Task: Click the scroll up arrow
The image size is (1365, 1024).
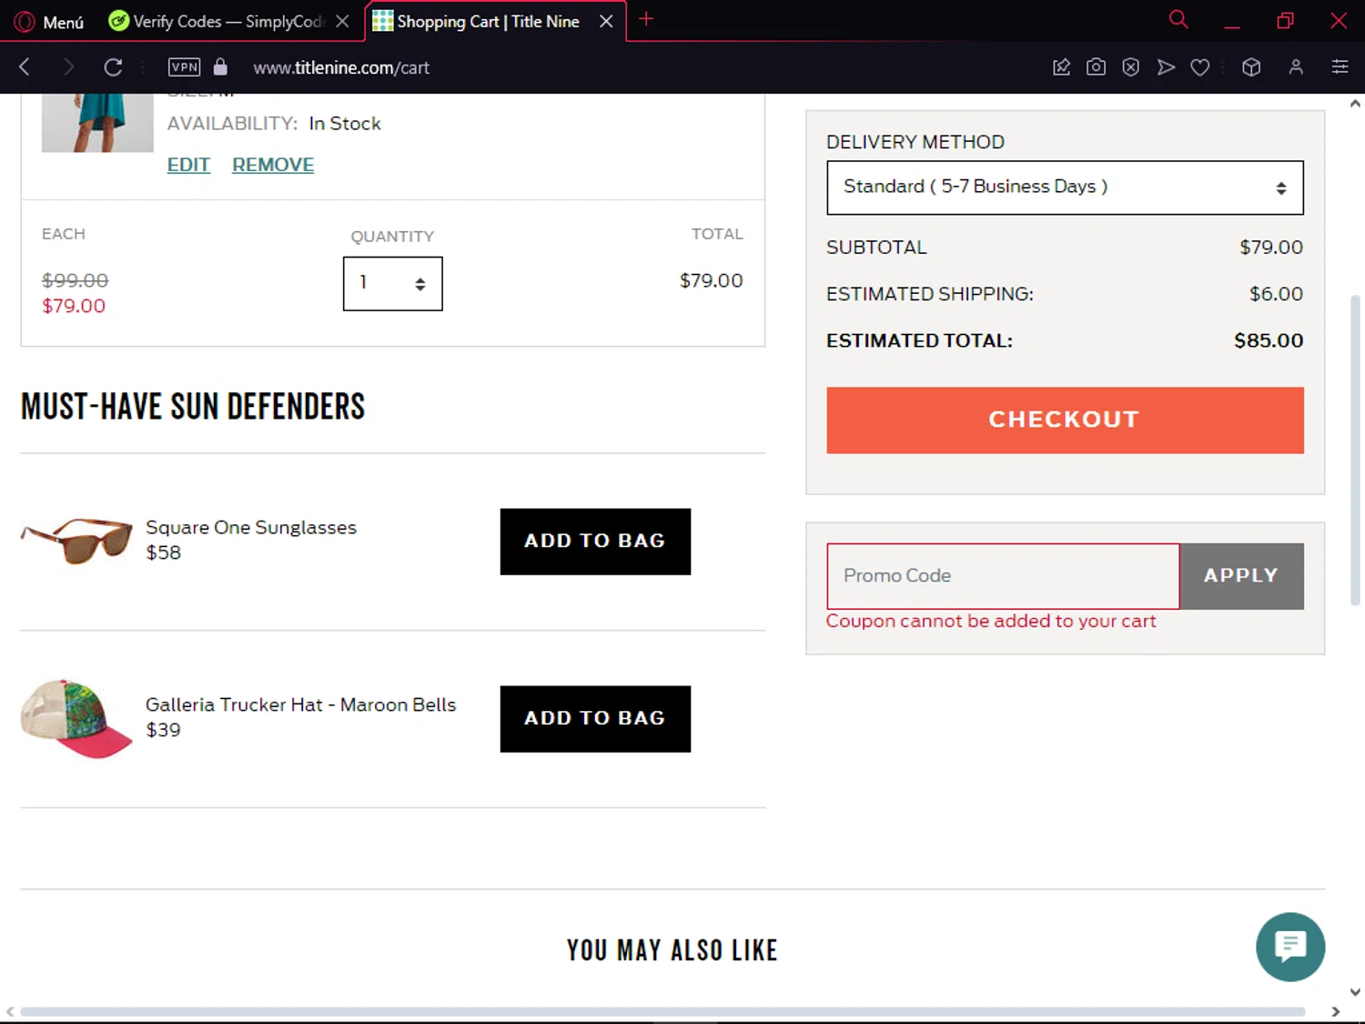Action: coord(1355,104)
